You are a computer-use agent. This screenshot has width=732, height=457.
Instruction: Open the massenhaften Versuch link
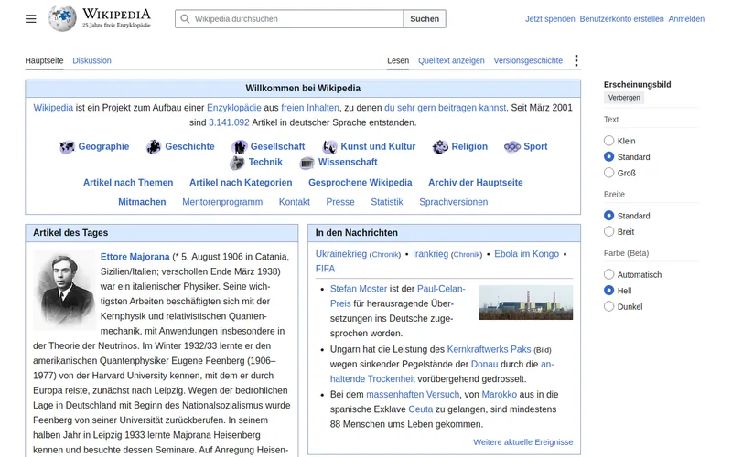413,395
